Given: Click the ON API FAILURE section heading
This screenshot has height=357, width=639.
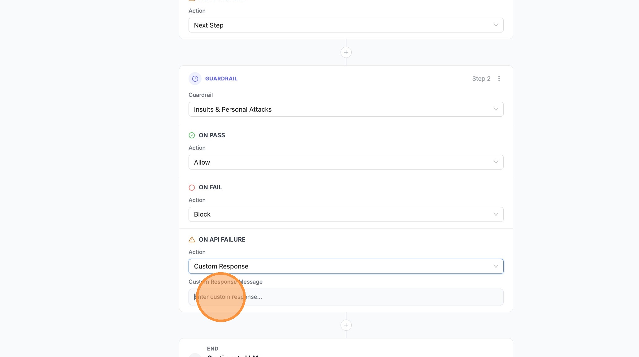Looking at the screenshot, I should coord(222,239).
